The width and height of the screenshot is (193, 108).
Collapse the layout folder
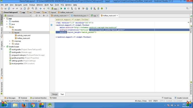[10, 33]
